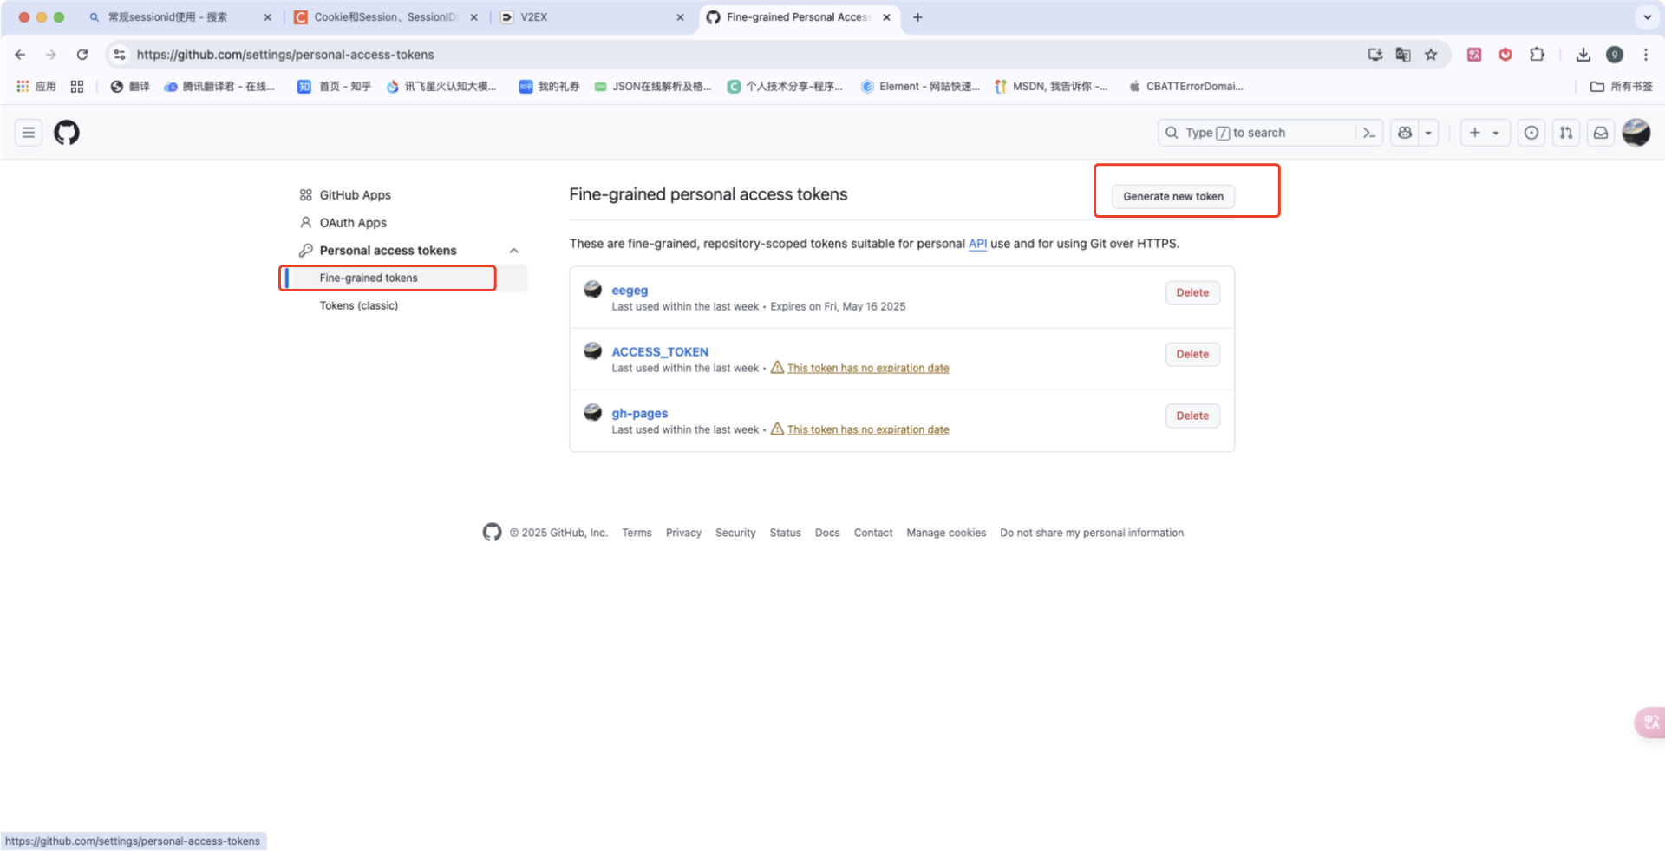Open the 翻译 bookmark
This screenshot has width=1665, height=851.
(x=130, y=87)
